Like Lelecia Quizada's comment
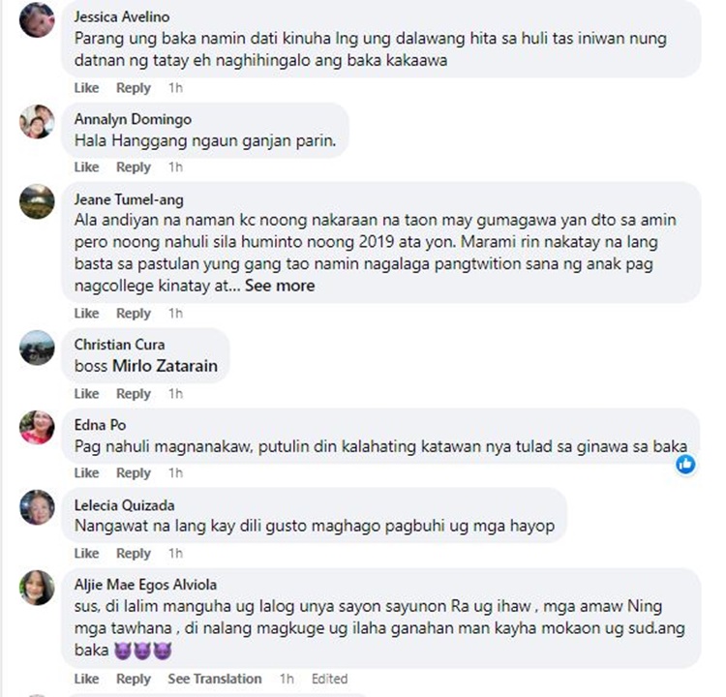Viewport: 726px width, 697px height. pyautogui.click(x=86, y=553)
